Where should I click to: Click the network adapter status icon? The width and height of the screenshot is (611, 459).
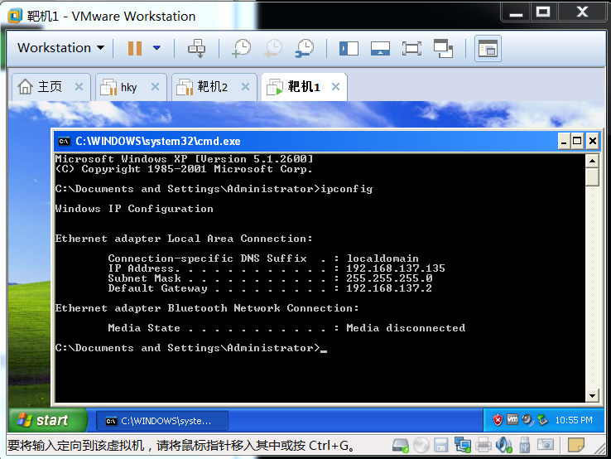[462, 446]
